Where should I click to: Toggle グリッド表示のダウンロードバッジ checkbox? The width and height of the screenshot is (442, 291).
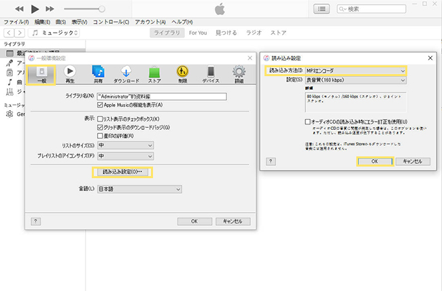tap(100, 127)
